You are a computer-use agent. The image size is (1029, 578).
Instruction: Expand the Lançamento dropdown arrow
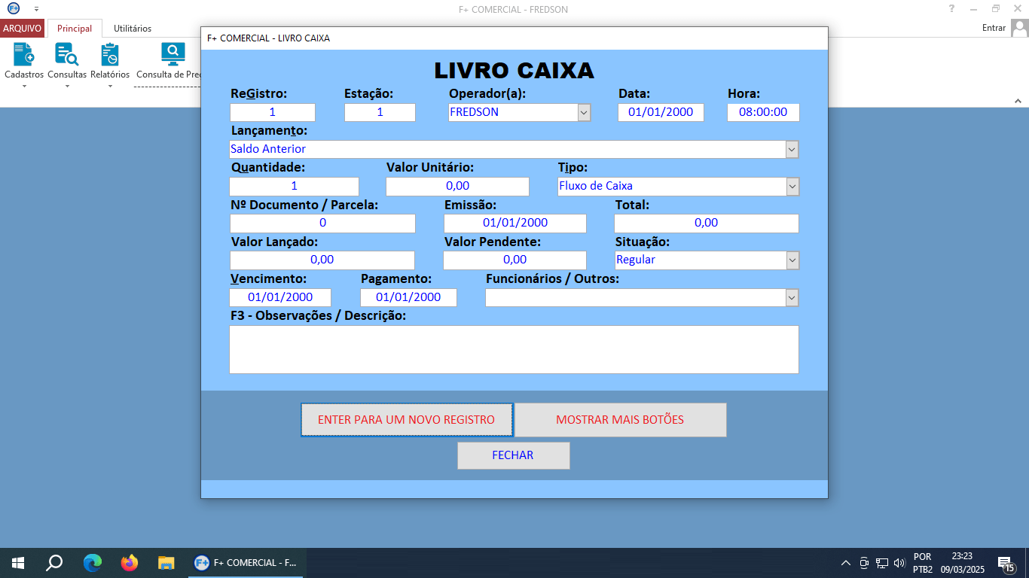point(792,149)
